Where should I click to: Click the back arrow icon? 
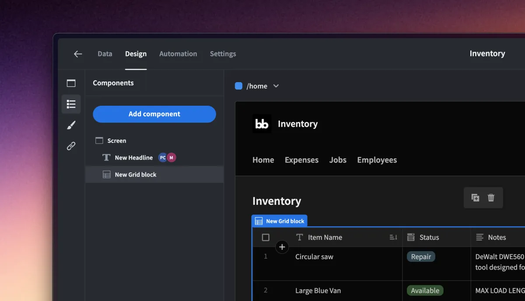(x=78, y=54)
